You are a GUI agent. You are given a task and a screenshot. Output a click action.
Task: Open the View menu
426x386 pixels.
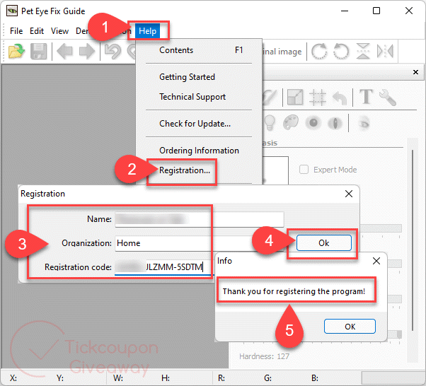(x=59, y=31)
